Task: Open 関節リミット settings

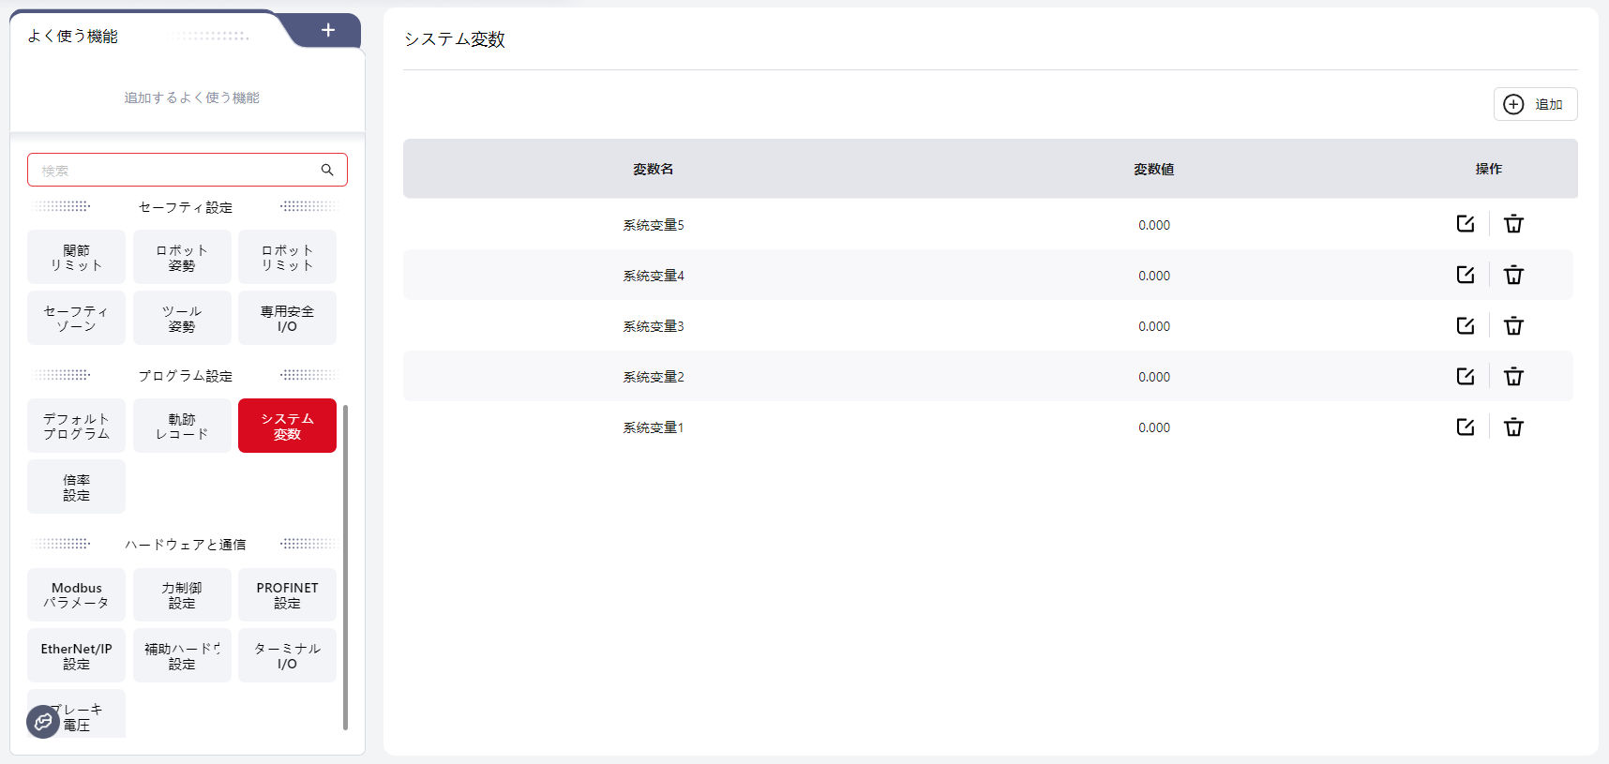Action: pos(76,257)
